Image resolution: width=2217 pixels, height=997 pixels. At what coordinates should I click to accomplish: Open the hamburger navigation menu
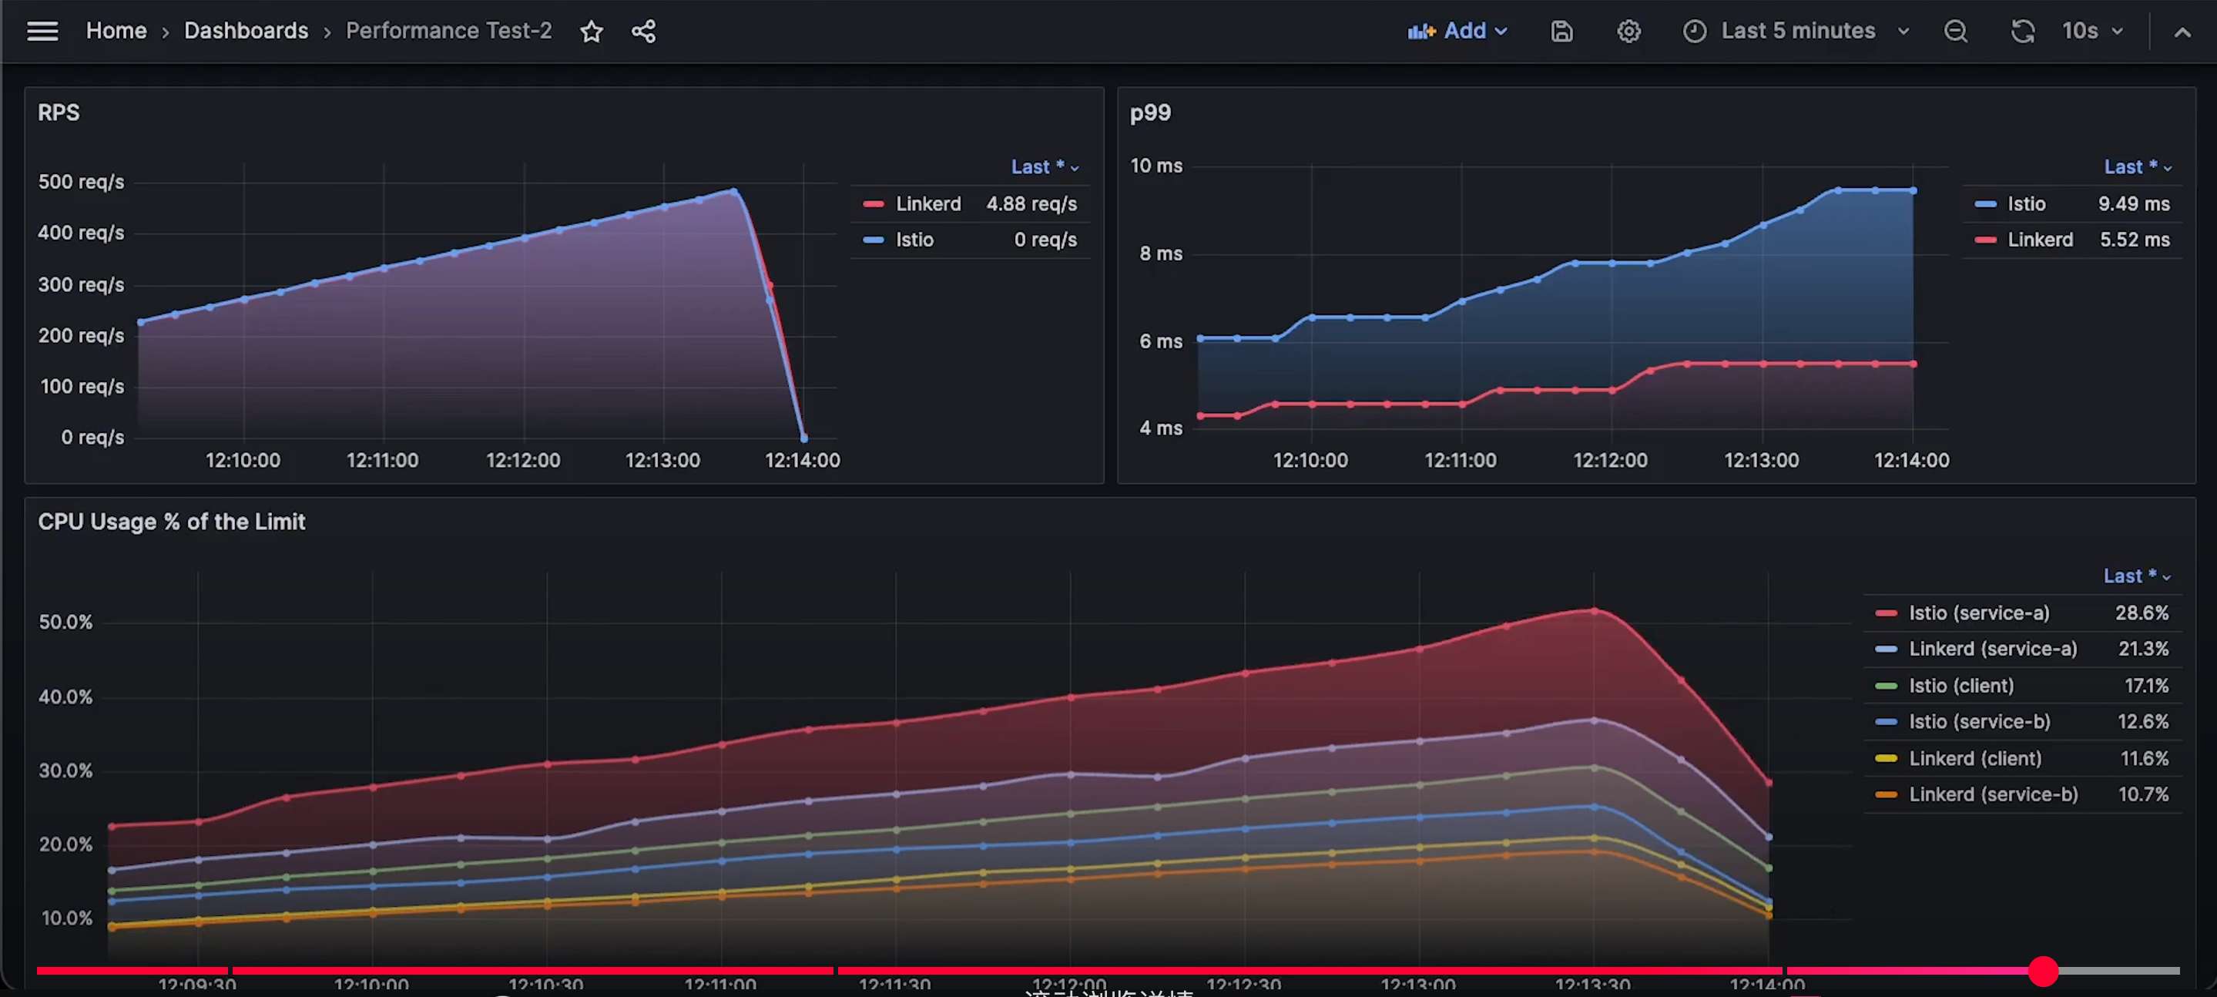pos(42,32)
